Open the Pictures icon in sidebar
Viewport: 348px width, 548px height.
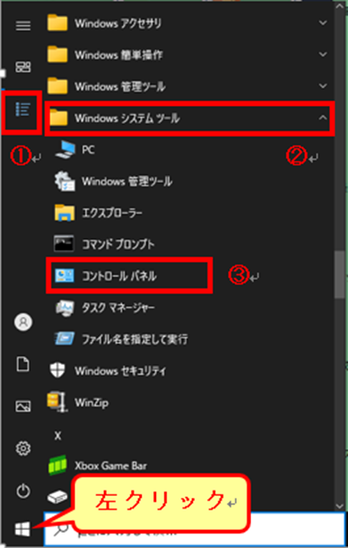(23, 406)
